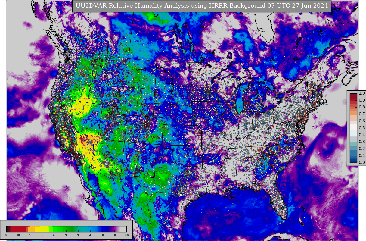Pick the navy swatch at vertical colorbar bottom
This screenshot has width=366, height=241.
[x=353, y=161]
